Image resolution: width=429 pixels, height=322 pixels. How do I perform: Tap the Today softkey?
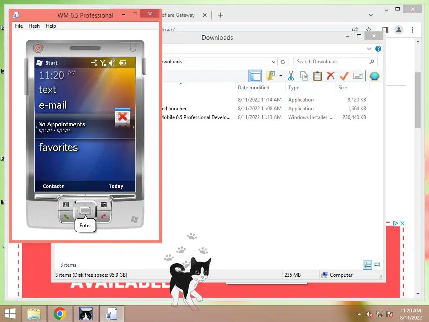[116, 186]
